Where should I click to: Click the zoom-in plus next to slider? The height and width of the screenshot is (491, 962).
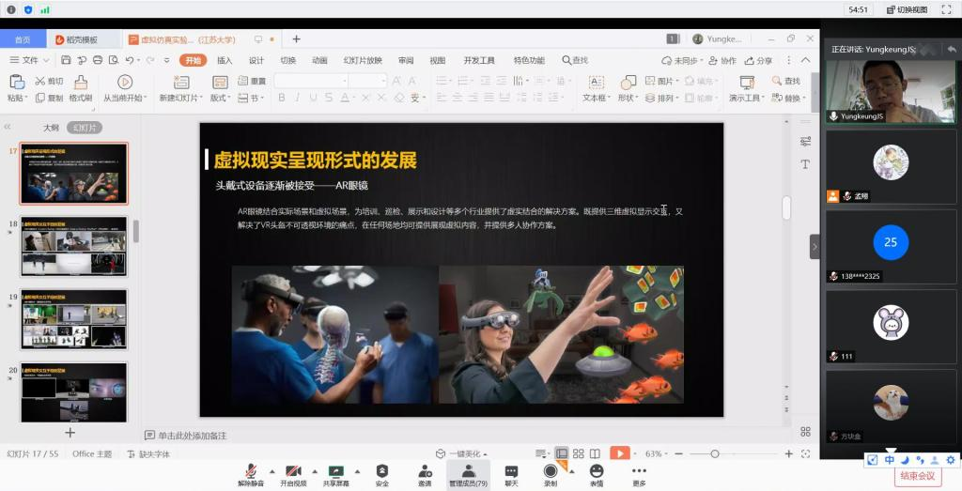click(x=789, y=453)
